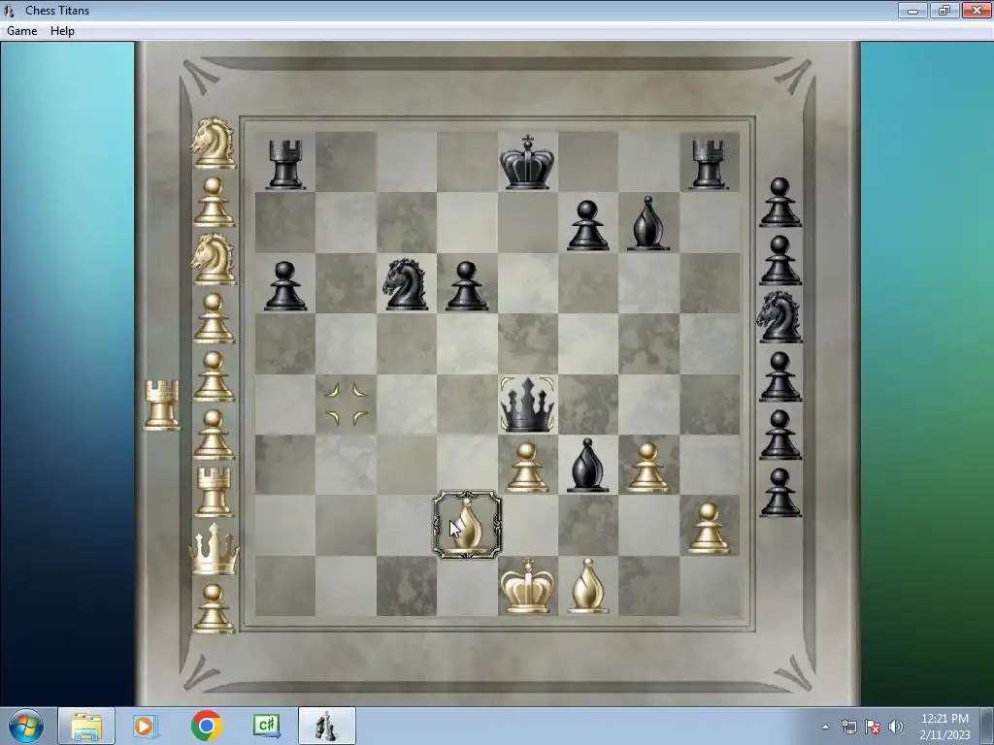Open the C# application in the taskbar
This screenshot has height=745, width=994.
(266, 726)
